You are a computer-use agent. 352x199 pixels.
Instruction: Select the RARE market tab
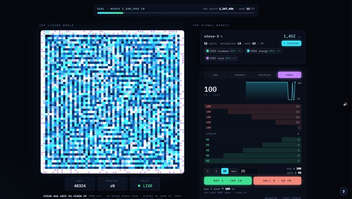(290, 75)
